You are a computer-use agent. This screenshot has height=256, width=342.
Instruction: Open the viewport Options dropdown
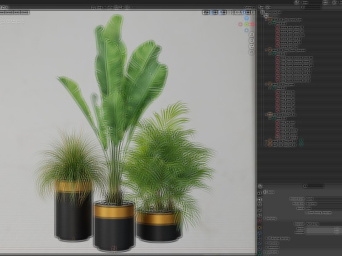[249, 8]
